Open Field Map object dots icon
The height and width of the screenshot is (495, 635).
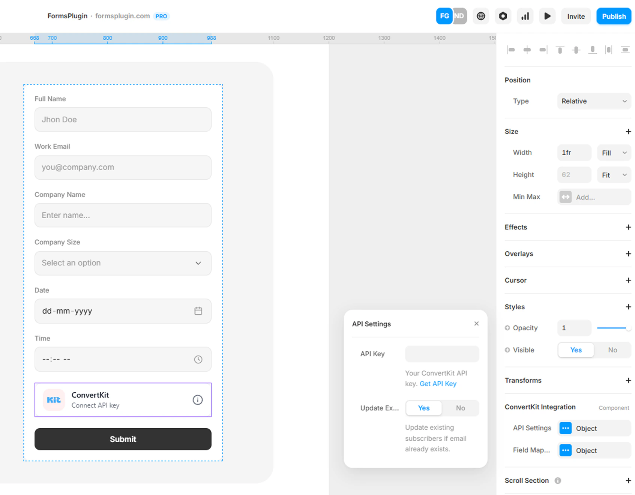(565, 450)
